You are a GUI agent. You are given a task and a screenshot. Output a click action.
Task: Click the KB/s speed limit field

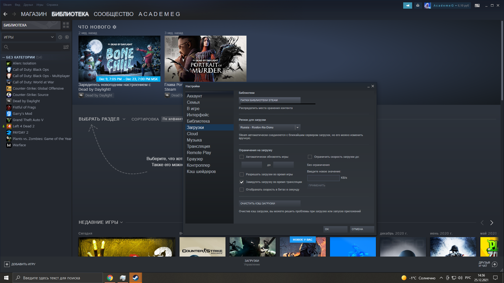coord(323,178)
